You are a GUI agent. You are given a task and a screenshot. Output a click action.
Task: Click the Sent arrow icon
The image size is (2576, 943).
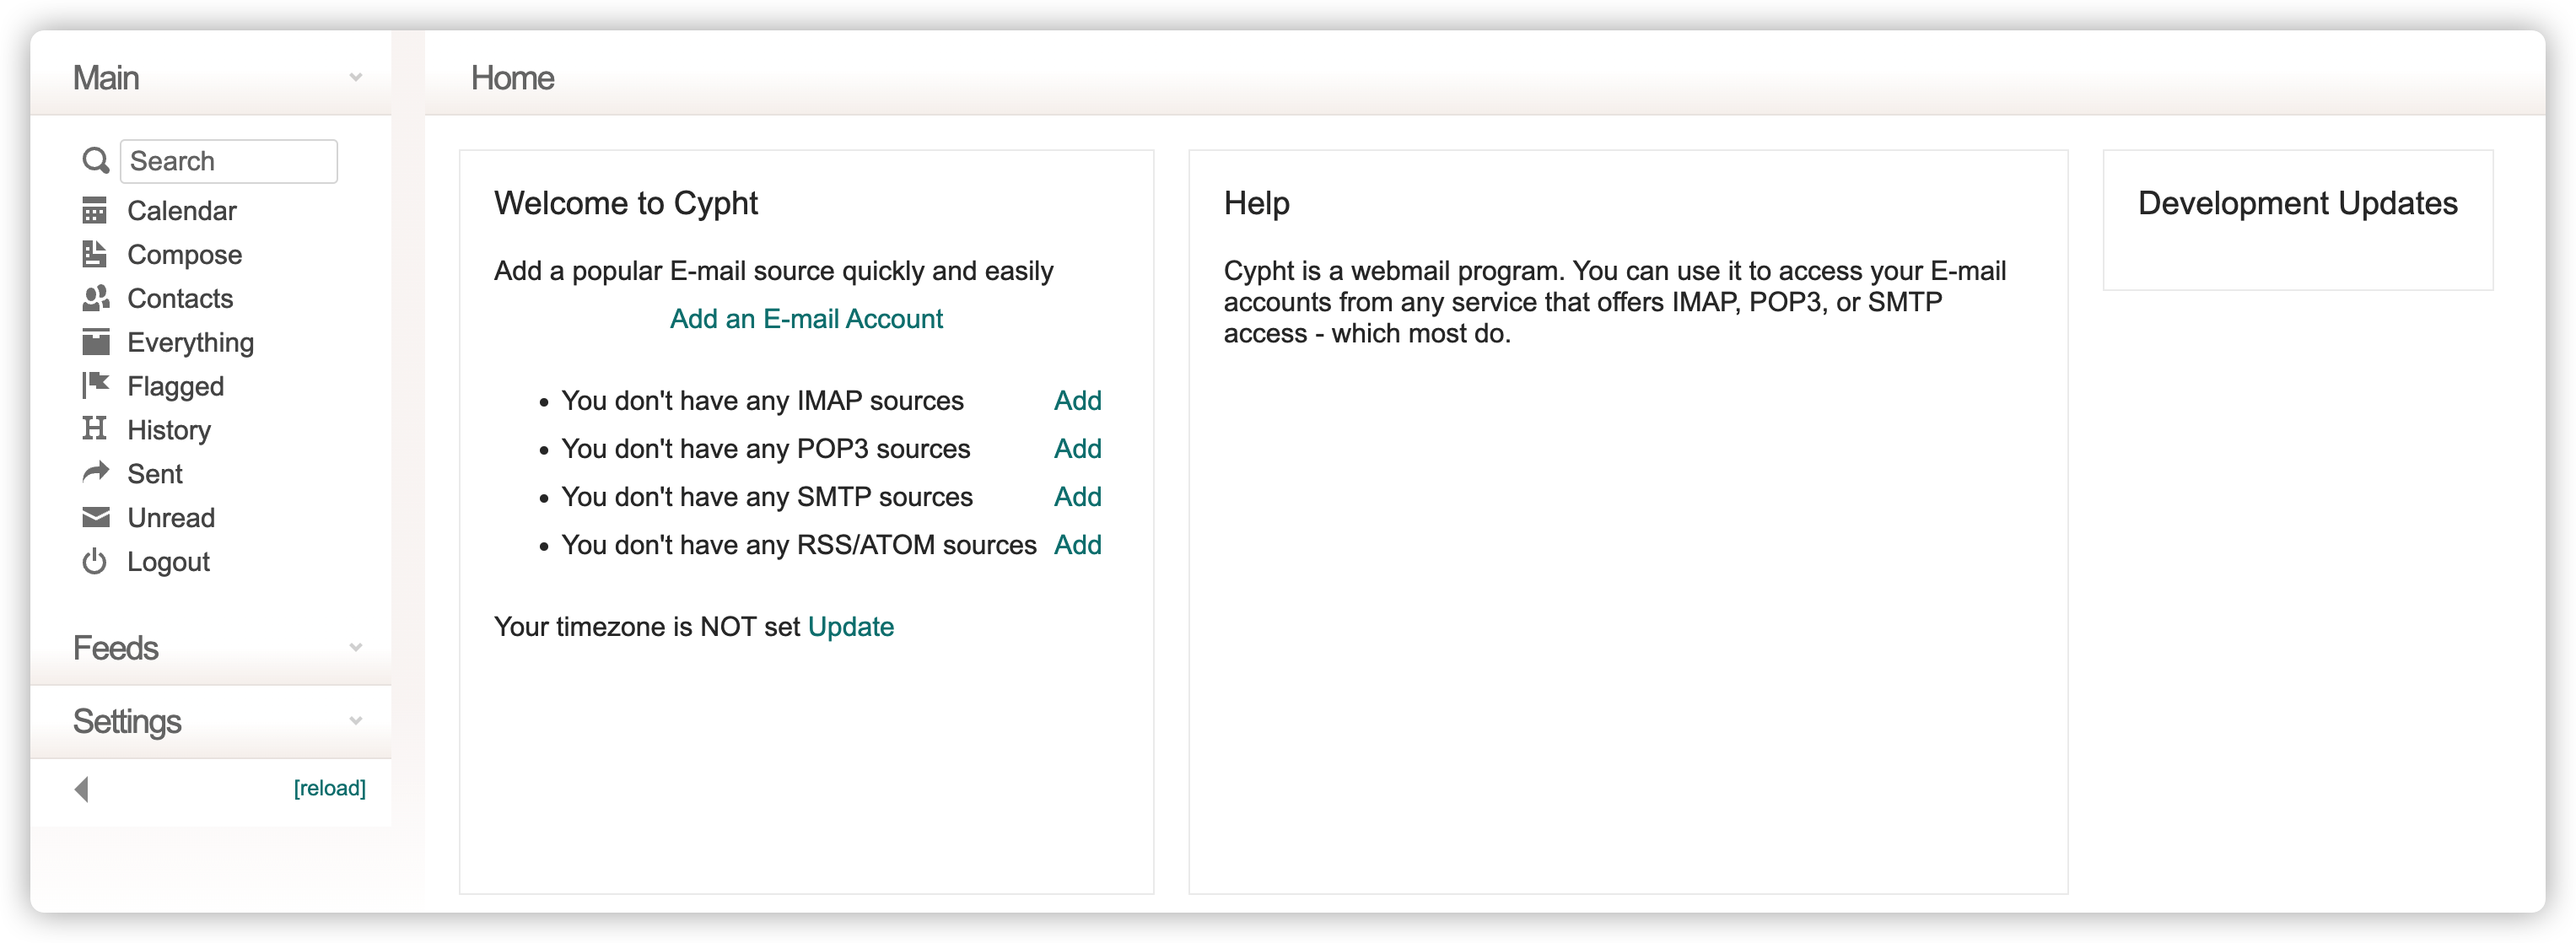95,473
